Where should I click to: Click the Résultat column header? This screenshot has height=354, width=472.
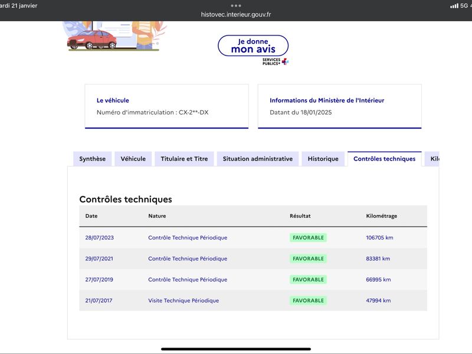coord(300,216)
